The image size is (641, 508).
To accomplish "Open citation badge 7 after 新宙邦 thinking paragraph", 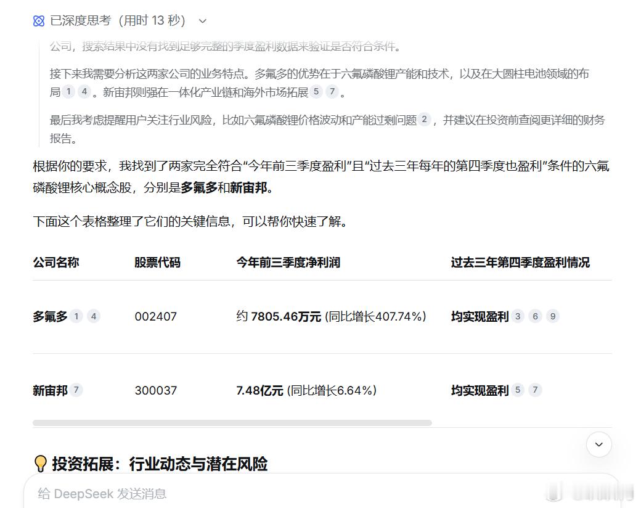I will click(332, 91).
